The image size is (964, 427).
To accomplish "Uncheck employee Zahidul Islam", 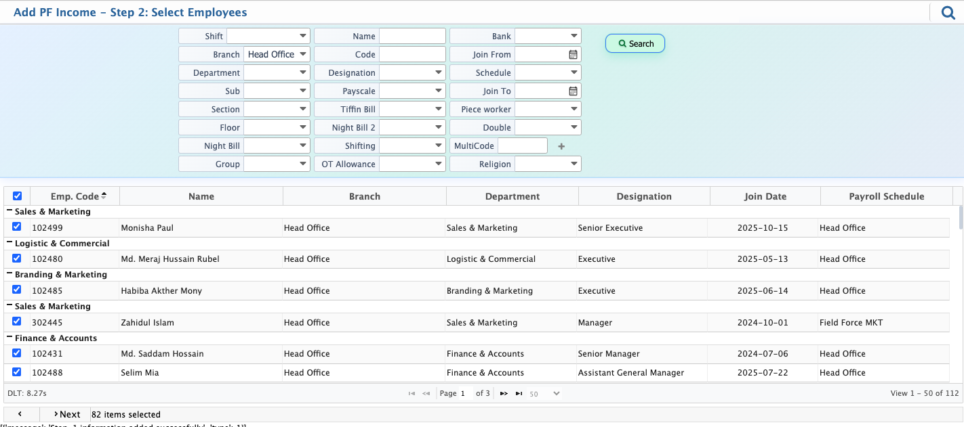I will (x=17, y=321).
